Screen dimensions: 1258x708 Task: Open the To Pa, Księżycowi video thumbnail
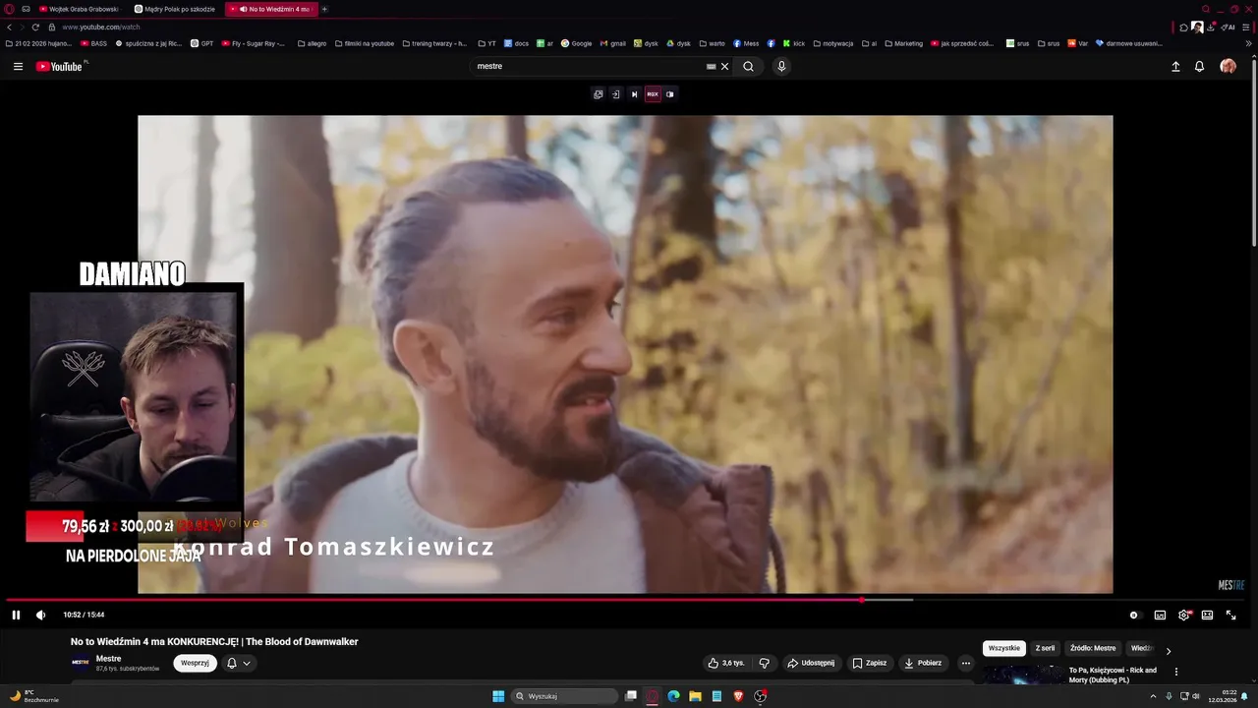pos(1022,675)
